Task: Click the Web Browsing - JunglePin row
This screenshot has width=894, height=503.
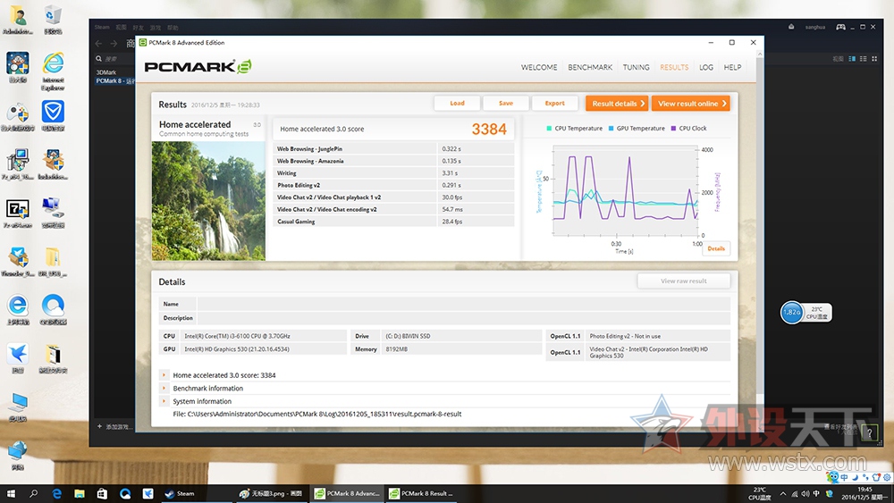Action: point(393,148)
